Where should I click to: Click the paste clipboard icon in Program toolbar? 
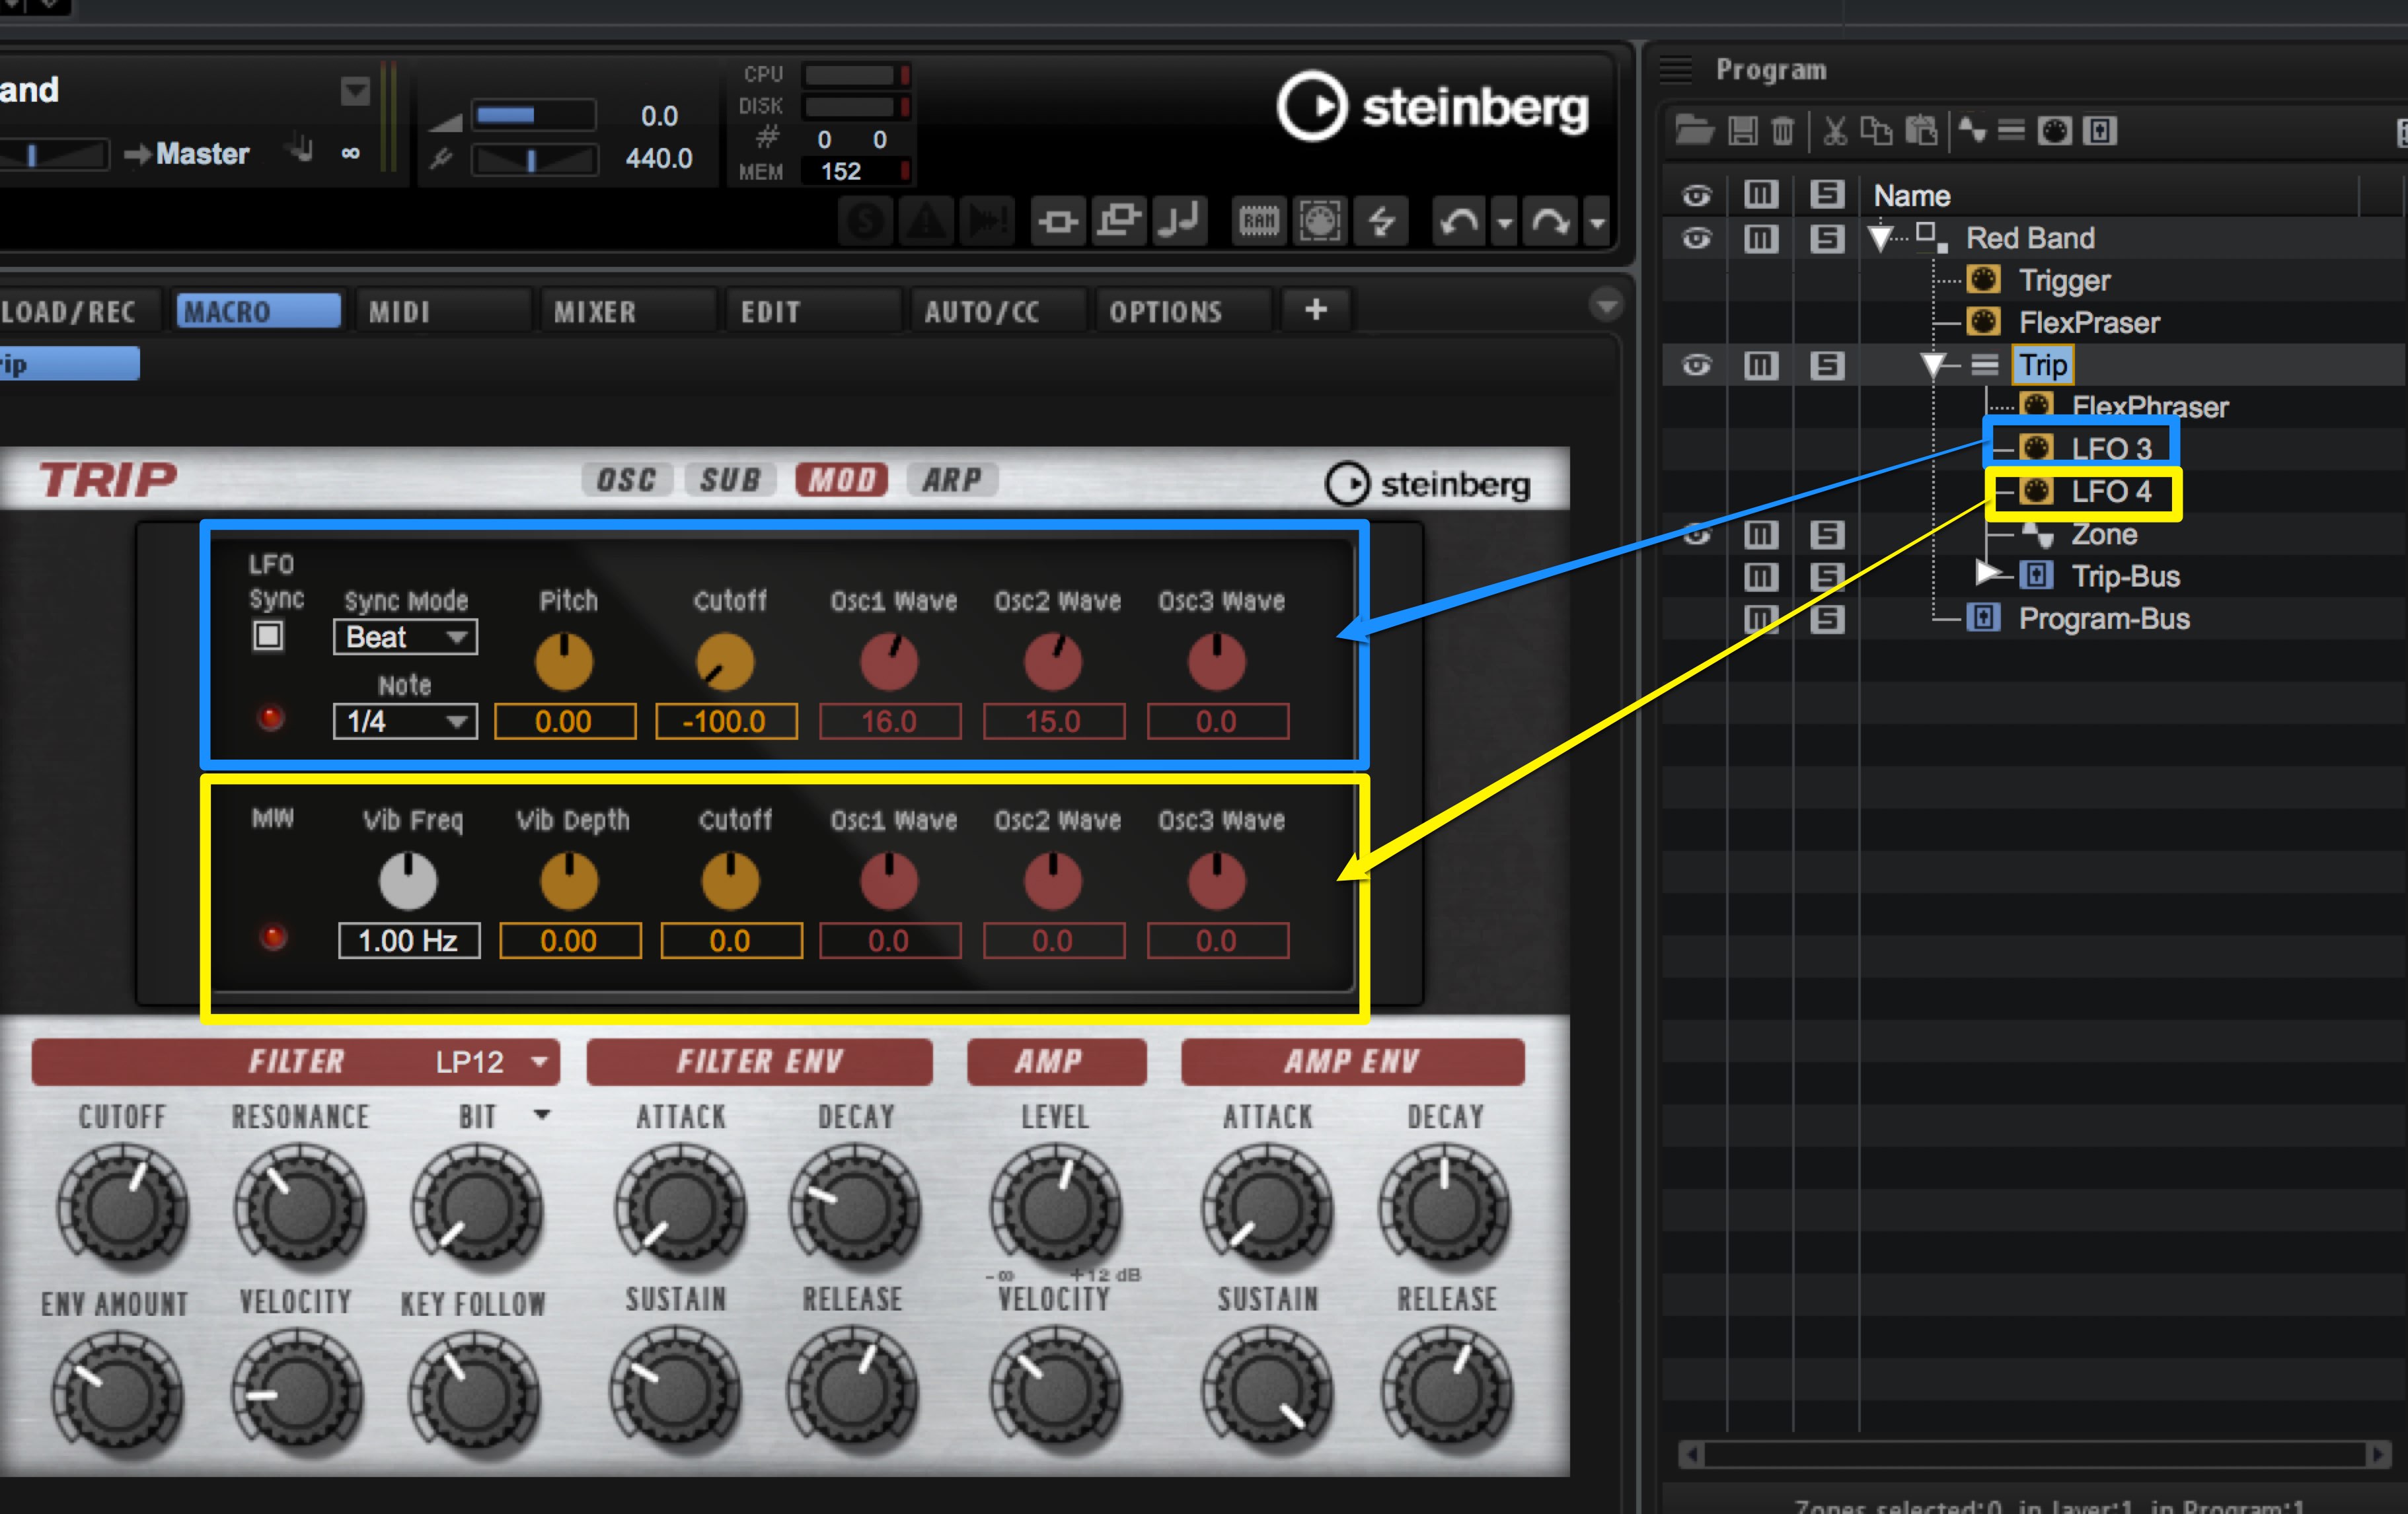pyautogui.click(x=1921, y=131)
